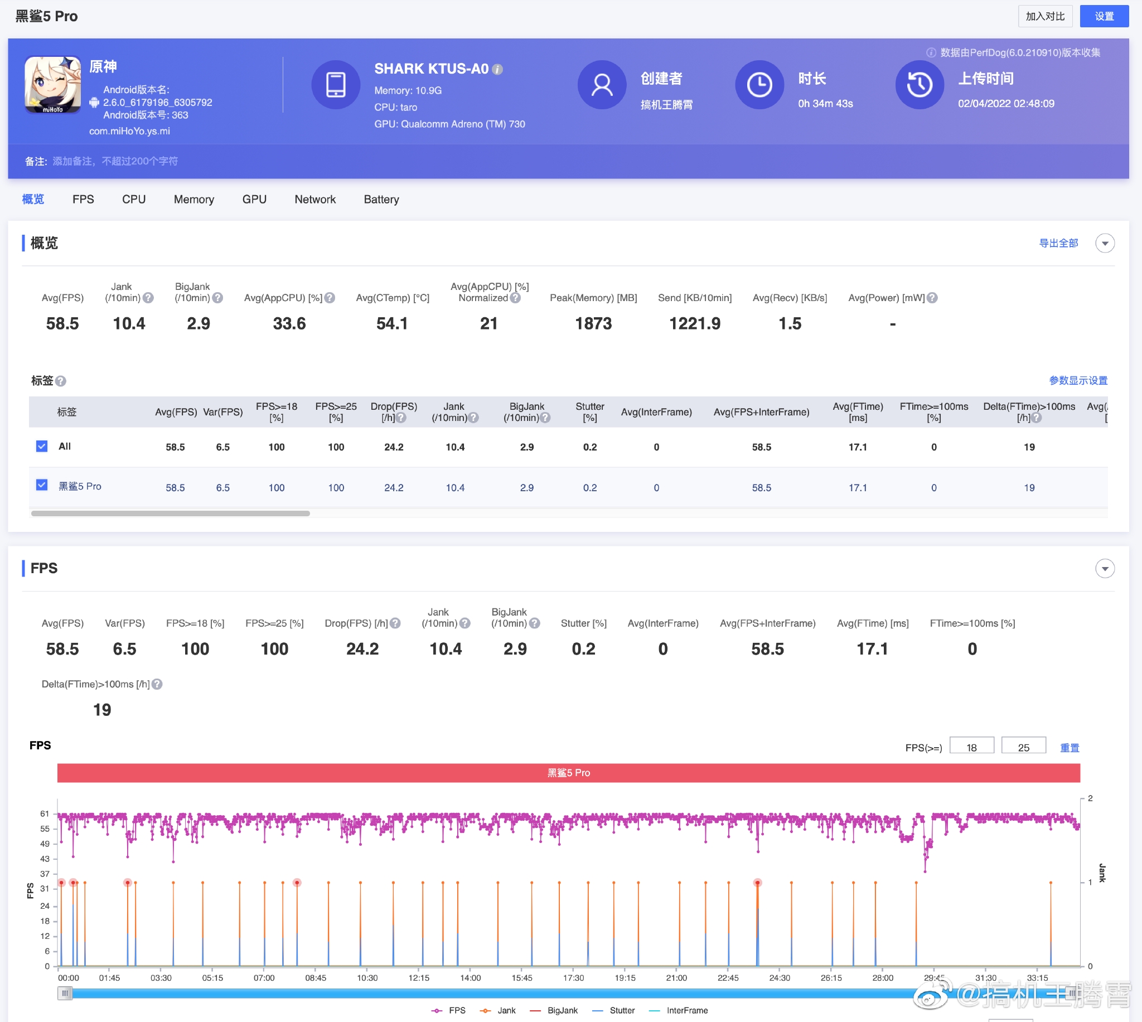Click the device phone icon
This screenshot has height=1022, width=1142.
[x=336, y=85]
